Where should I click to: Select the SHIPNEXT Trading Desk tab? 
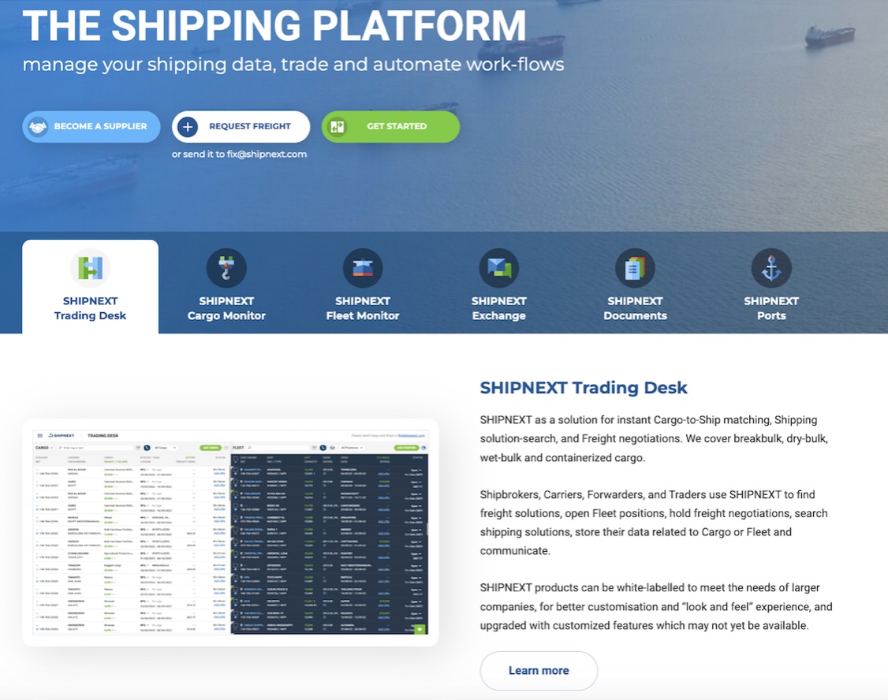90,287
